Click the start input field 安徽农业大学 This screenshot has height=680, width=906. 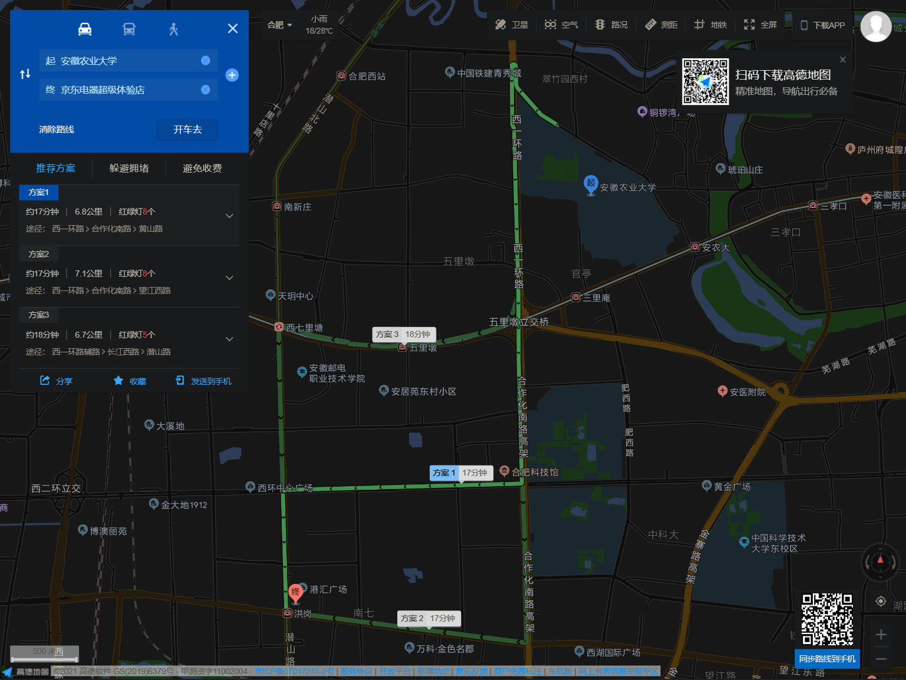(x=129, y=61)
